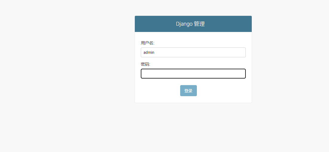Viewport: 329px width, 152px height.
Task: Submit the form with the 登录 button
Action: point(189,91)
